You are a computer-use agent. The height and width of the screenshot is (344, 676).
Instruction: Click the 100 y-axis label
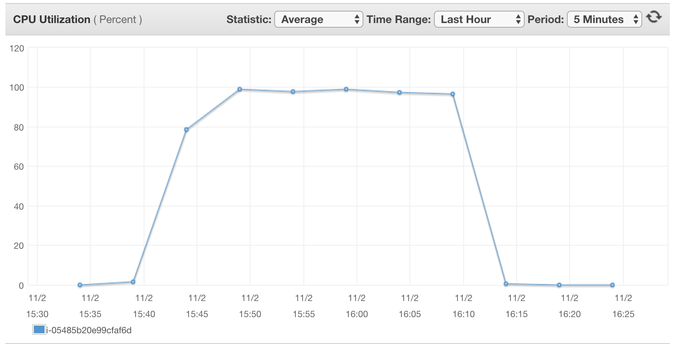click(17, 88)
